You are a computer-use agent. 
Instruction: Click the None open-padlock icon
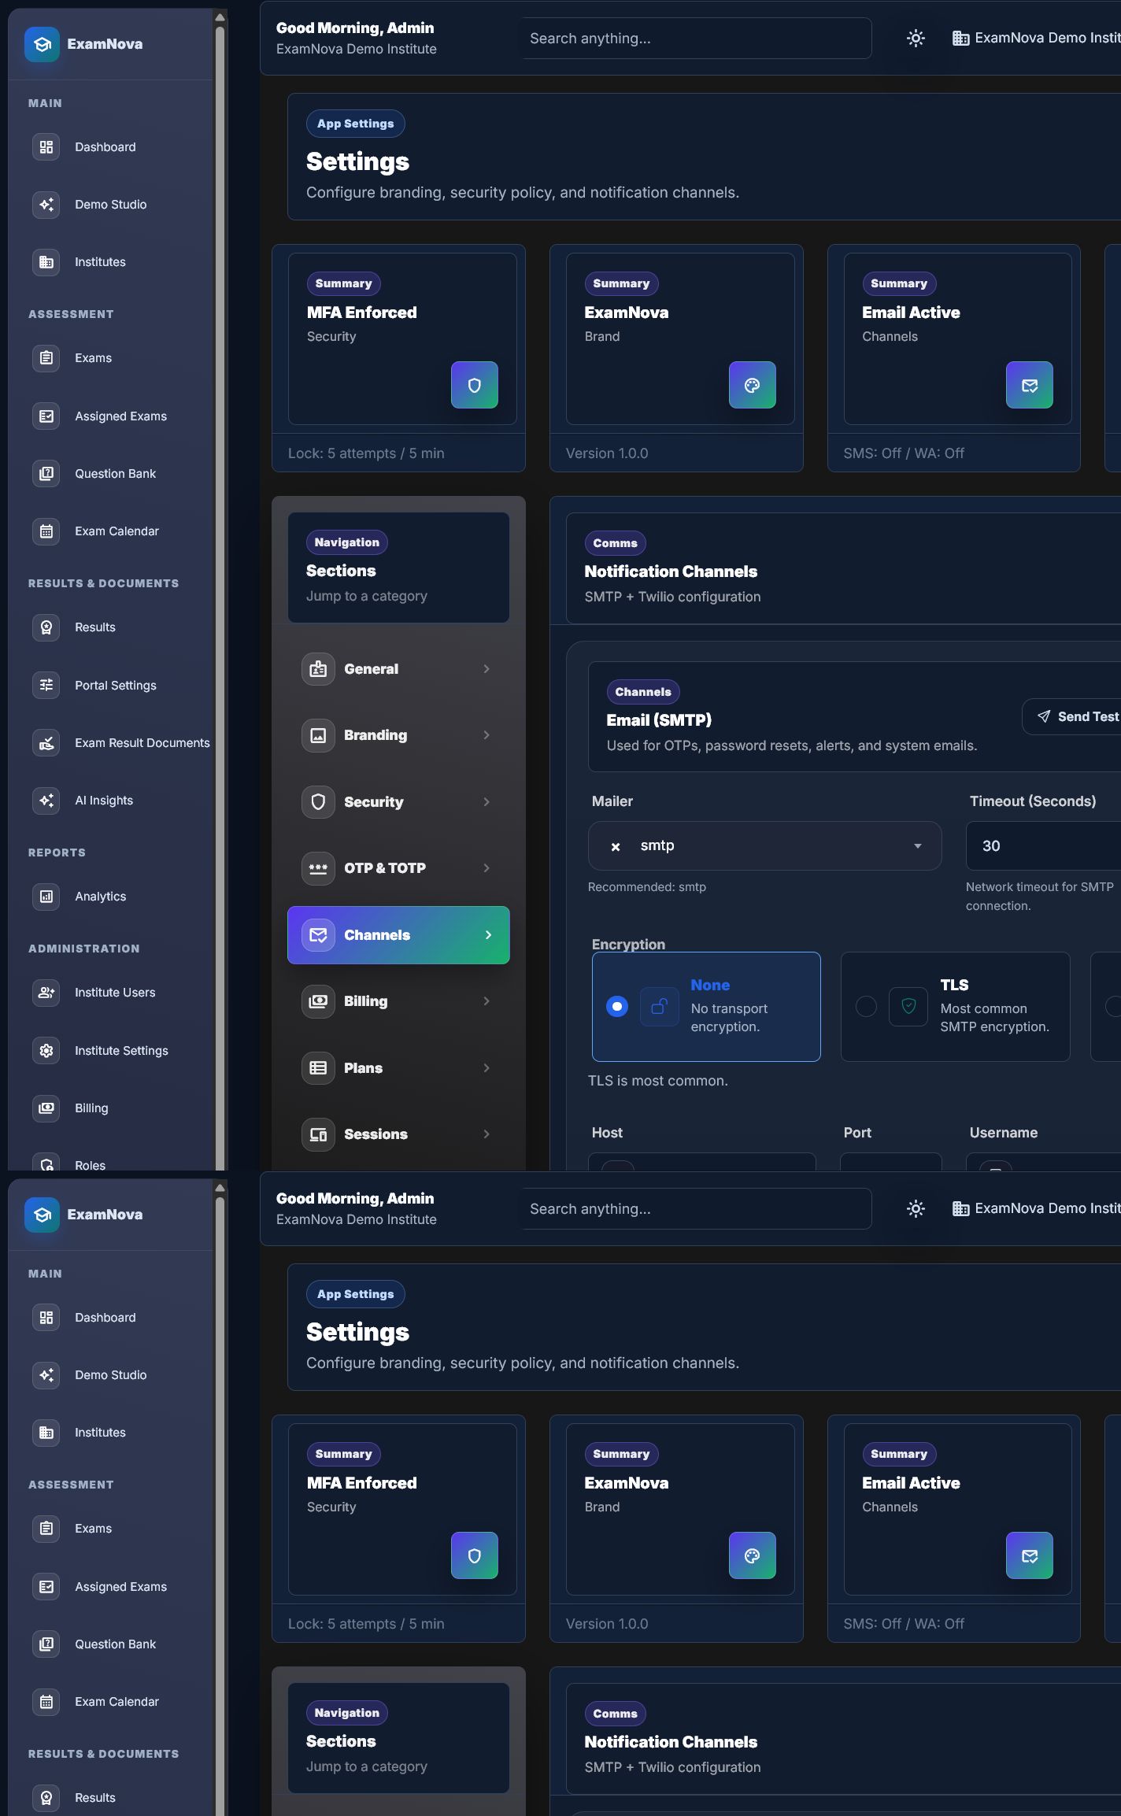pyautogui.click(x=660, y=1006)
